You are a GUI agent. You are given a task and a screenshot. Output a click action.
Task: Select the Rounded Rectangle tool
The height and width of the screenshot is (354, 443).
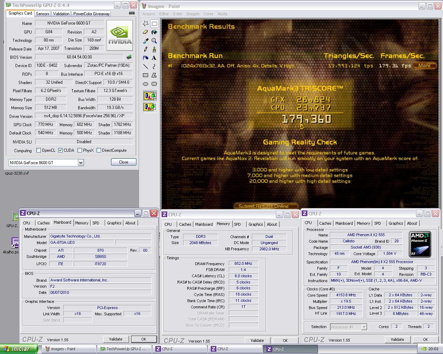pyautogui.click(x=154, y=84)
